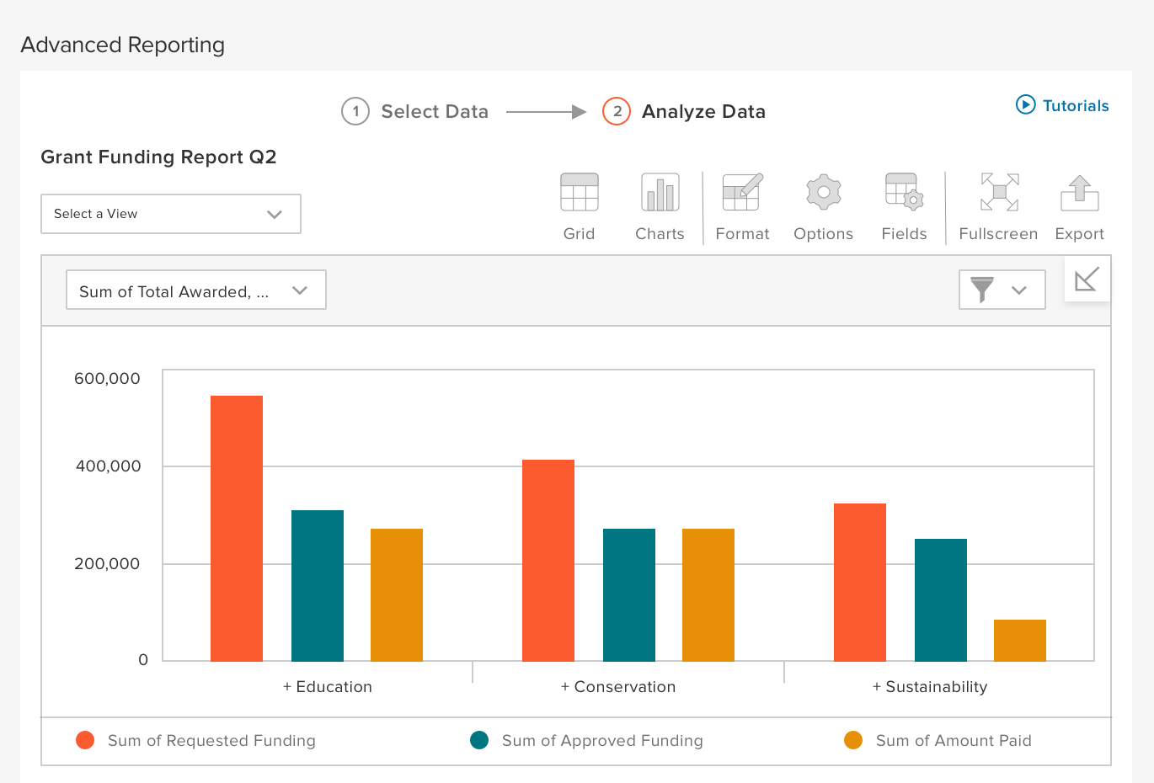Click the Grant Funding Report Q2 title
Viewport: 1154px width, 783px height.
pyautogui.click(x=159, y=157)
